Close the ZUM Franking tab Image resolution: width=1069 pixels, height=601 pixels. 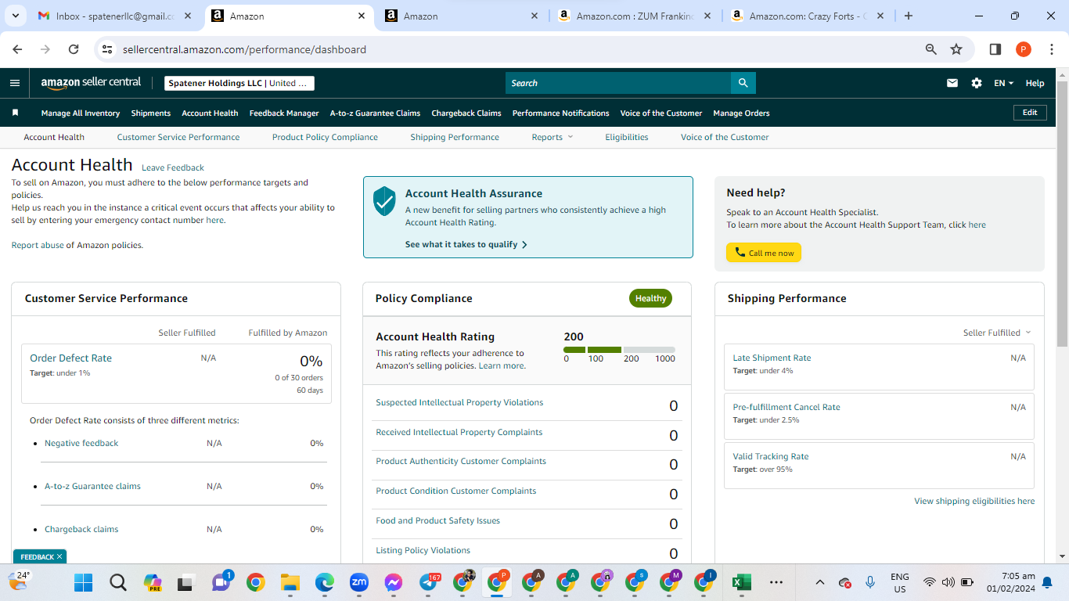pyautogui.click(x=707, y=16)
